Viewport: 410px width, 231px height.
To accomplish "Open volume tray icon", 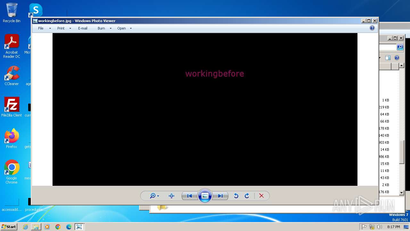I will tap(380, 227).
